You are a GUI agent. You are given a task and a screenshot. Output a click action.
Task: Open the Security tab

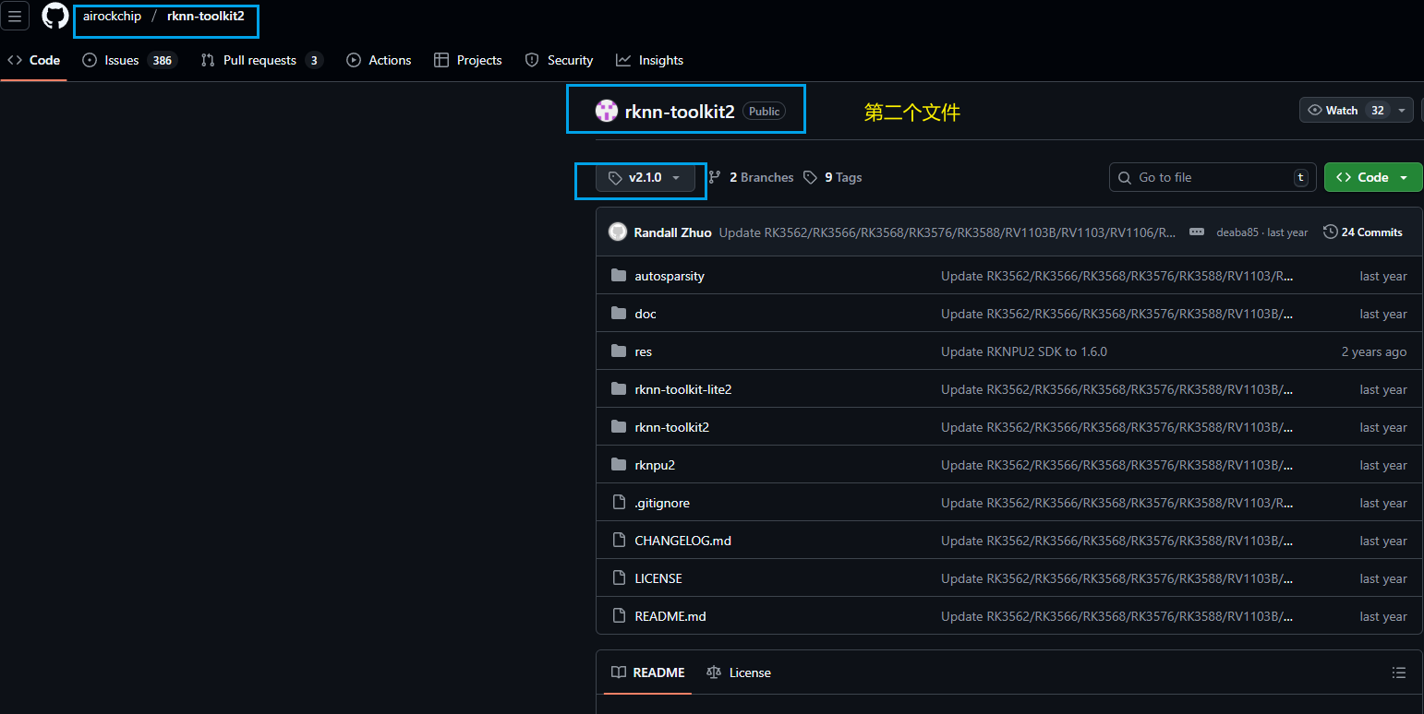[x=559, y=60]
